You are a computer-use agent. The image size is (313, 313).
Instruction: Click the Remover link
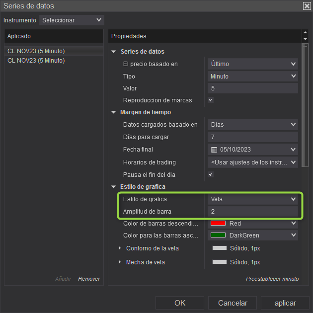point(89,279)
